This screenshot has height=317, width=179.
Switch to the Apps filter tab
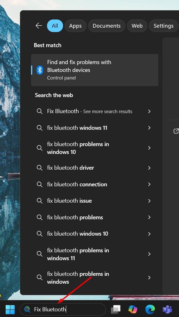[x=75, y=26]
